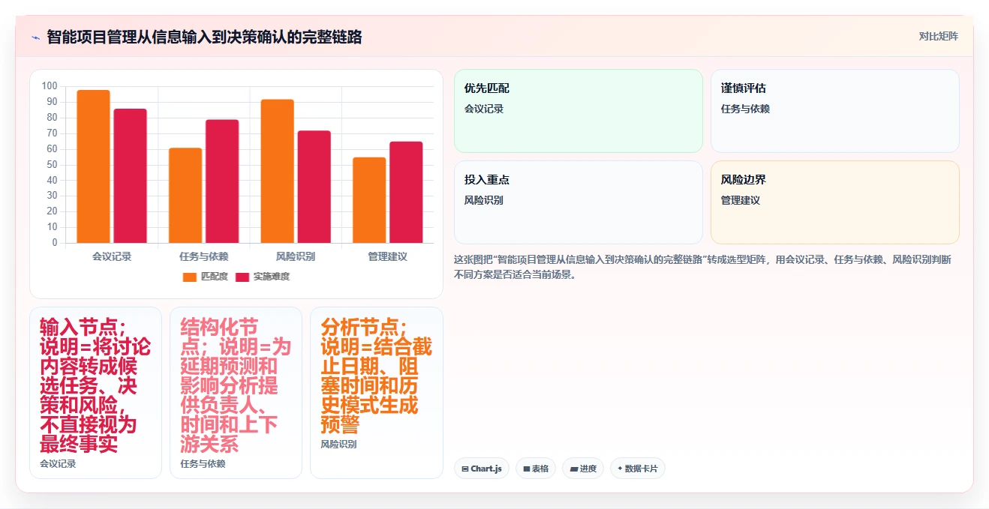Click the 任务与依赖 caption under 结构化节点
The height and width of the screenshot is (509, 989).
pos(203,464)
